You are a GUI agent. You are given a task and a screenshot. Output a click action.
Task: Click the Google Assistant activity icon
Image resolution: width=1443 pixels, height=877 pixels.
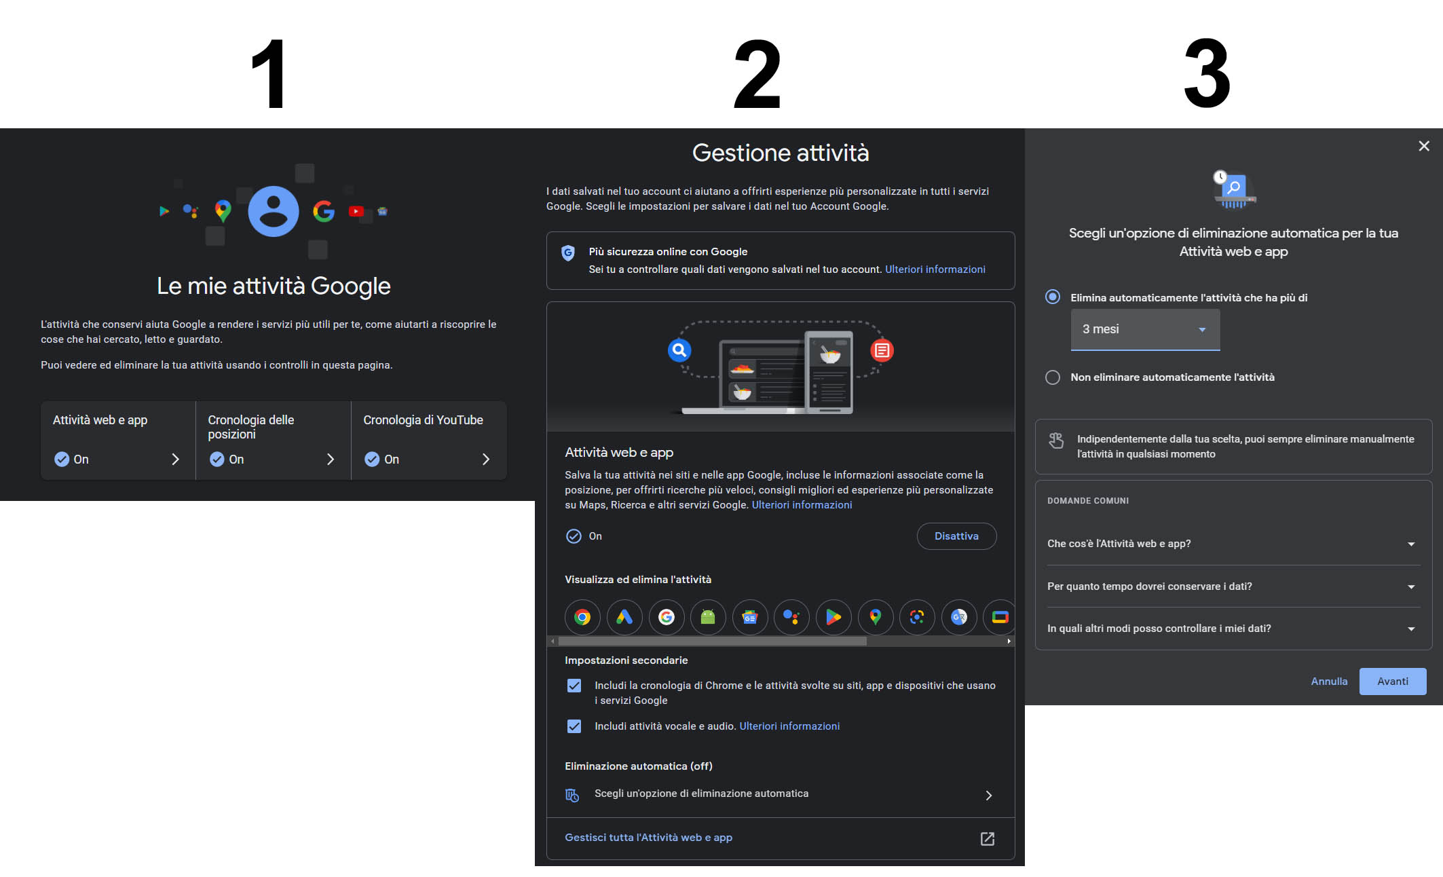791,617
